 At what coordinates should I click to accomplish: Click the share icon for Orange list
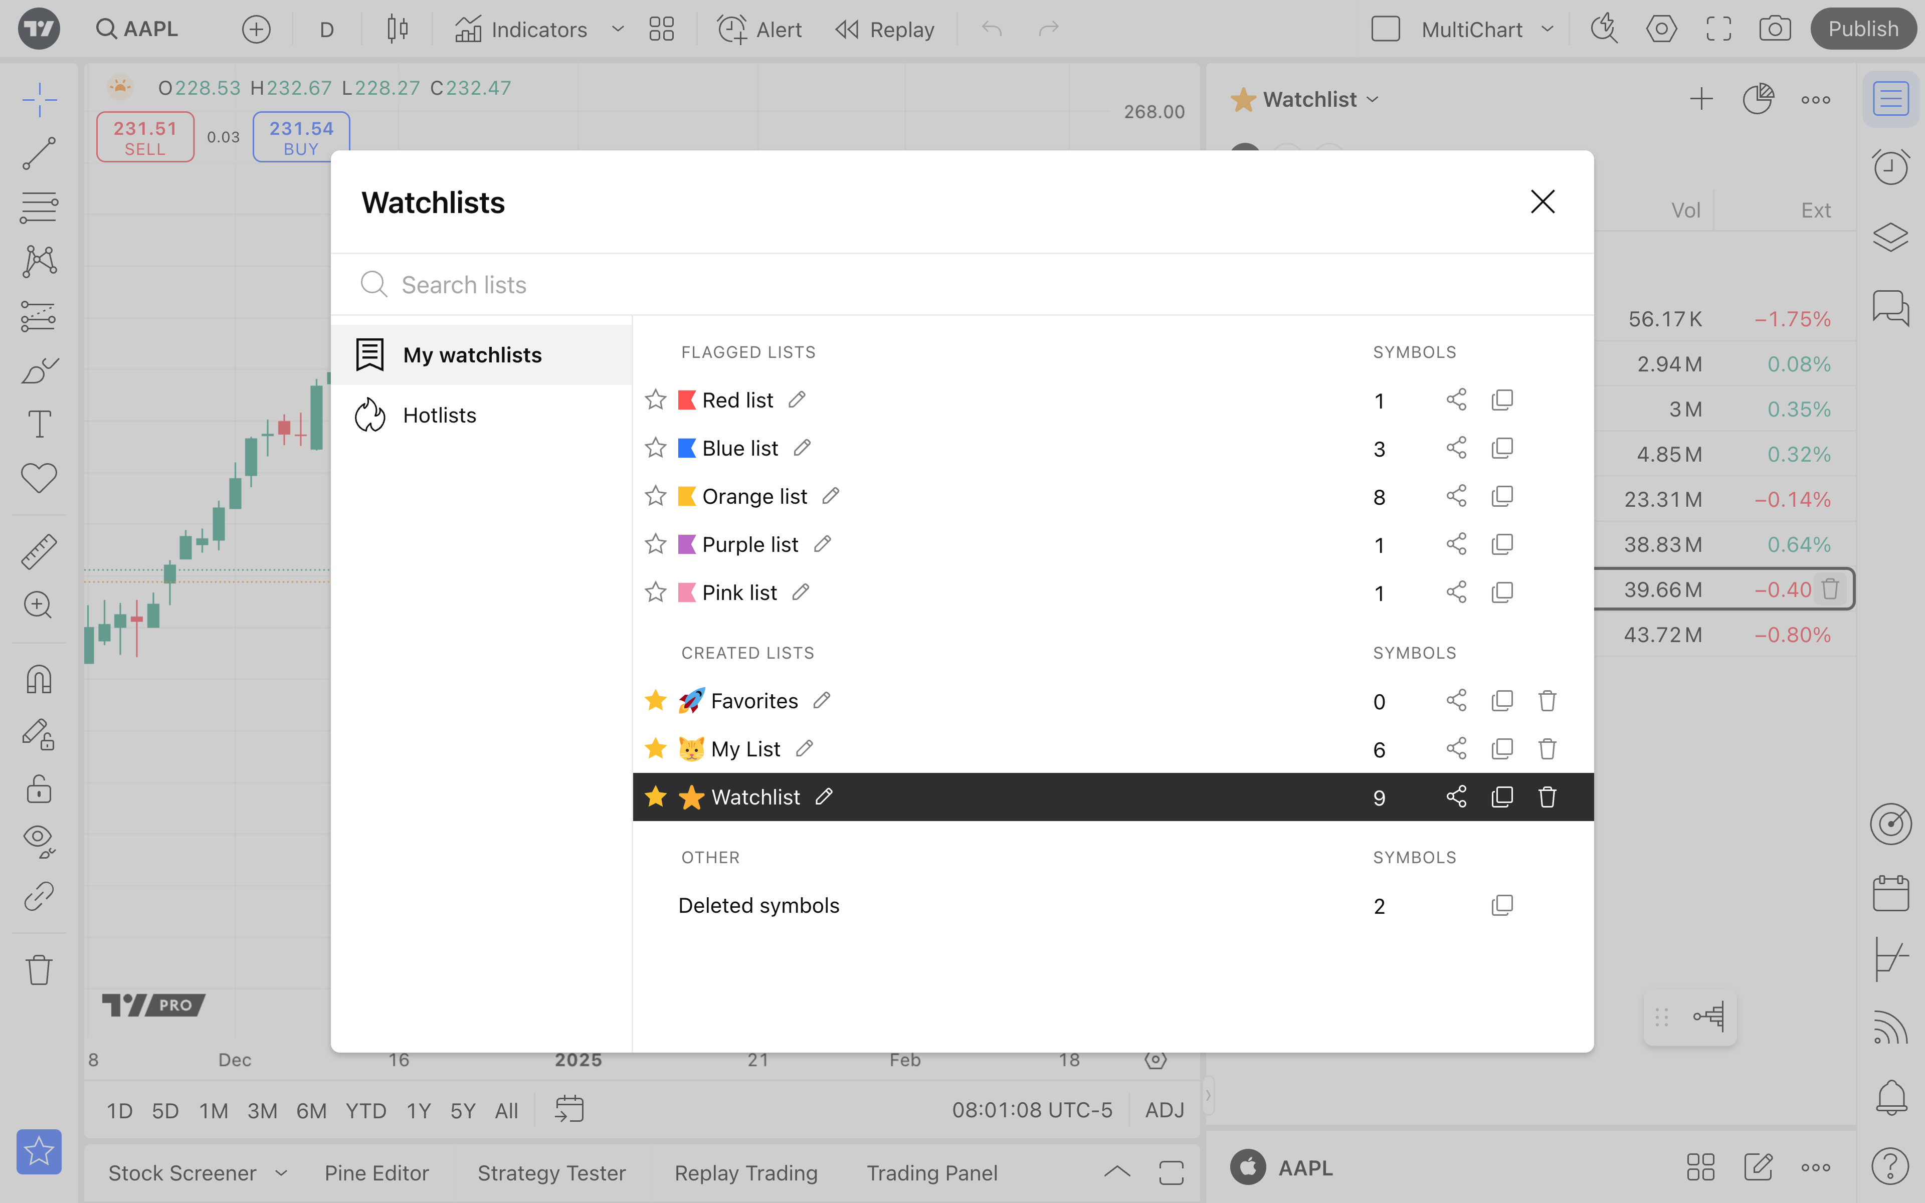click(1456, 496)
